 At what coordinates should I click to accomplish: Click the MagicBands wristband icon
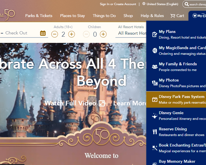point(154,51)
